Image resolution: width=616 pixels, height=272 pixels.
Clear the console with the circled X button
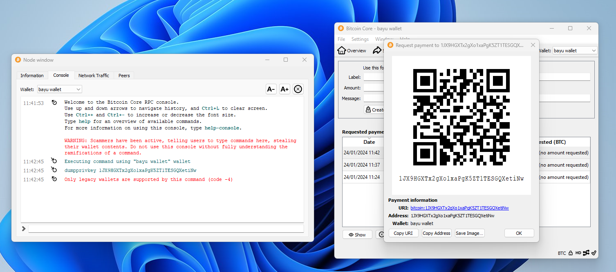(x=298, y=89)
